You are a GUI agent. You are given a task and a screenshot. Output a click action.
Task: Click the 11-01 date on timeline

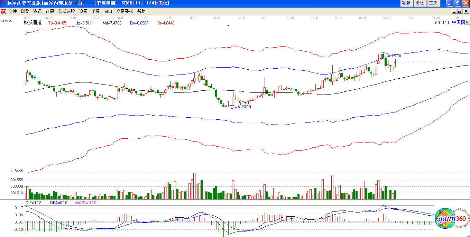(145, 18)
